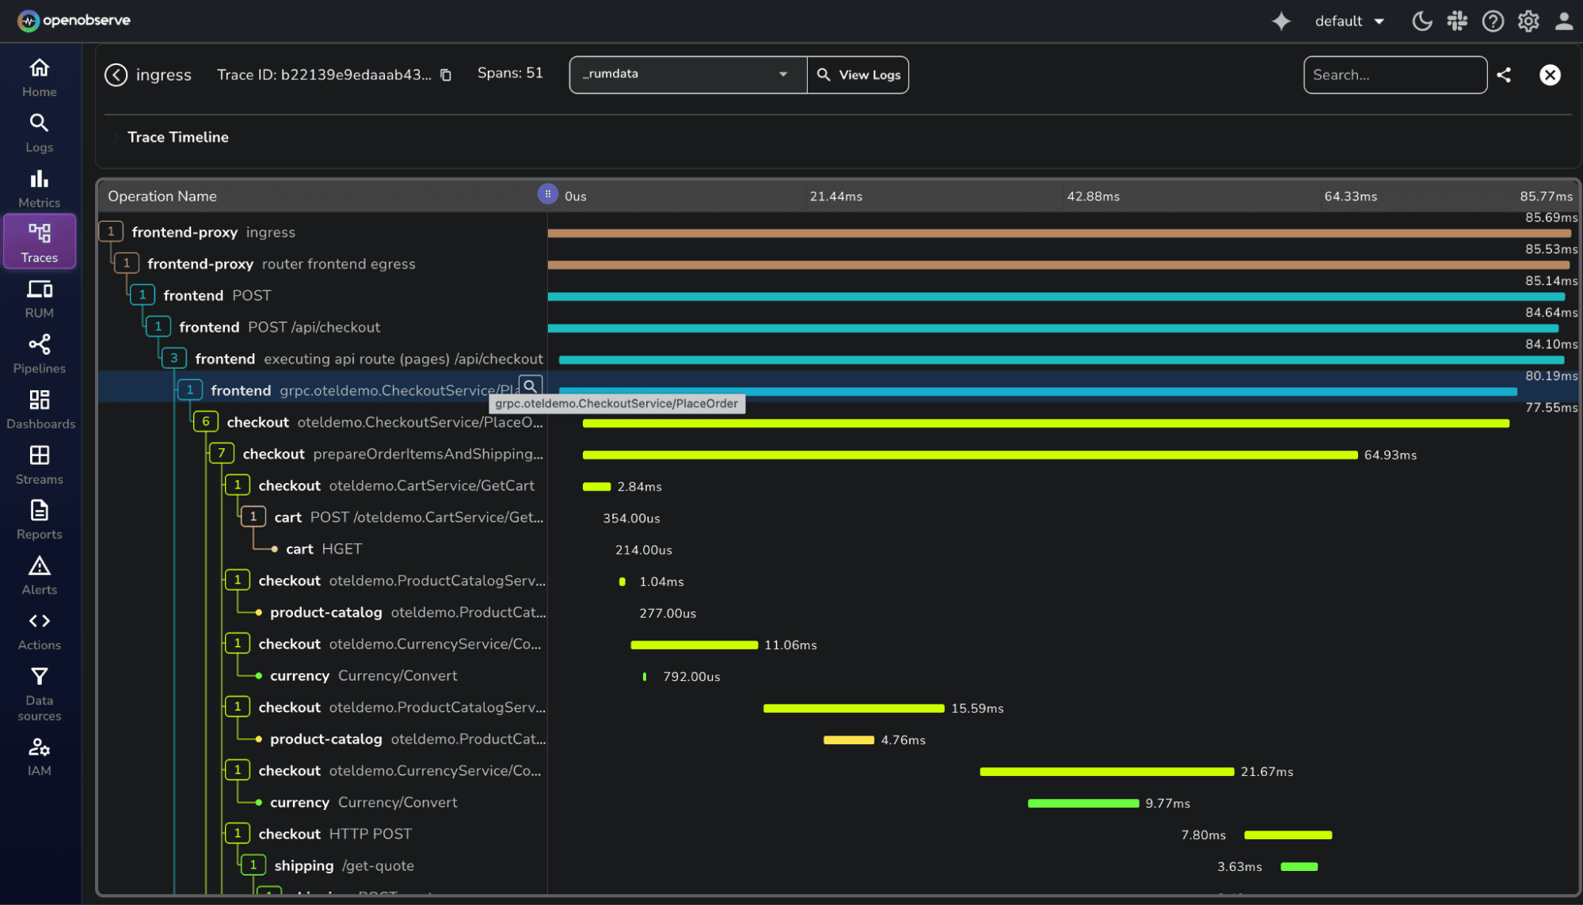Collapse frontend executing api route node
The height and width of the screenshot is (905, 1583).
tap(174, 359)
